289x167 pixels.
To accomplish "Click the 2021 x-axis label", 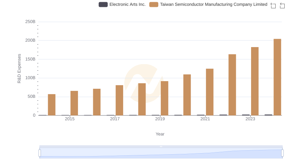I will 205,119.
